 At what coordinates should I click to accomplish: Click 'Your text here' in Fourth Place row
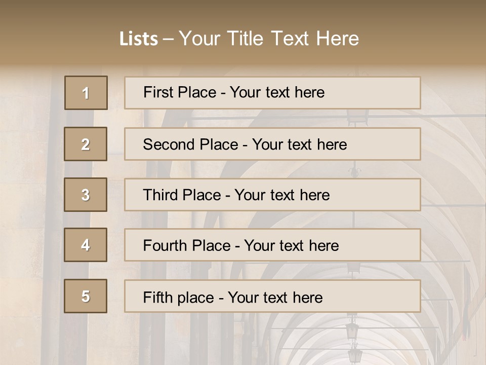pos(291,246)
